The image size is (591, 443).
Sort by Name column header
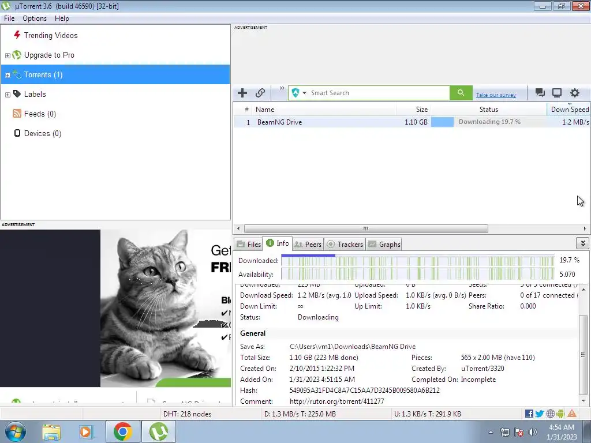[x=324, y=109]
